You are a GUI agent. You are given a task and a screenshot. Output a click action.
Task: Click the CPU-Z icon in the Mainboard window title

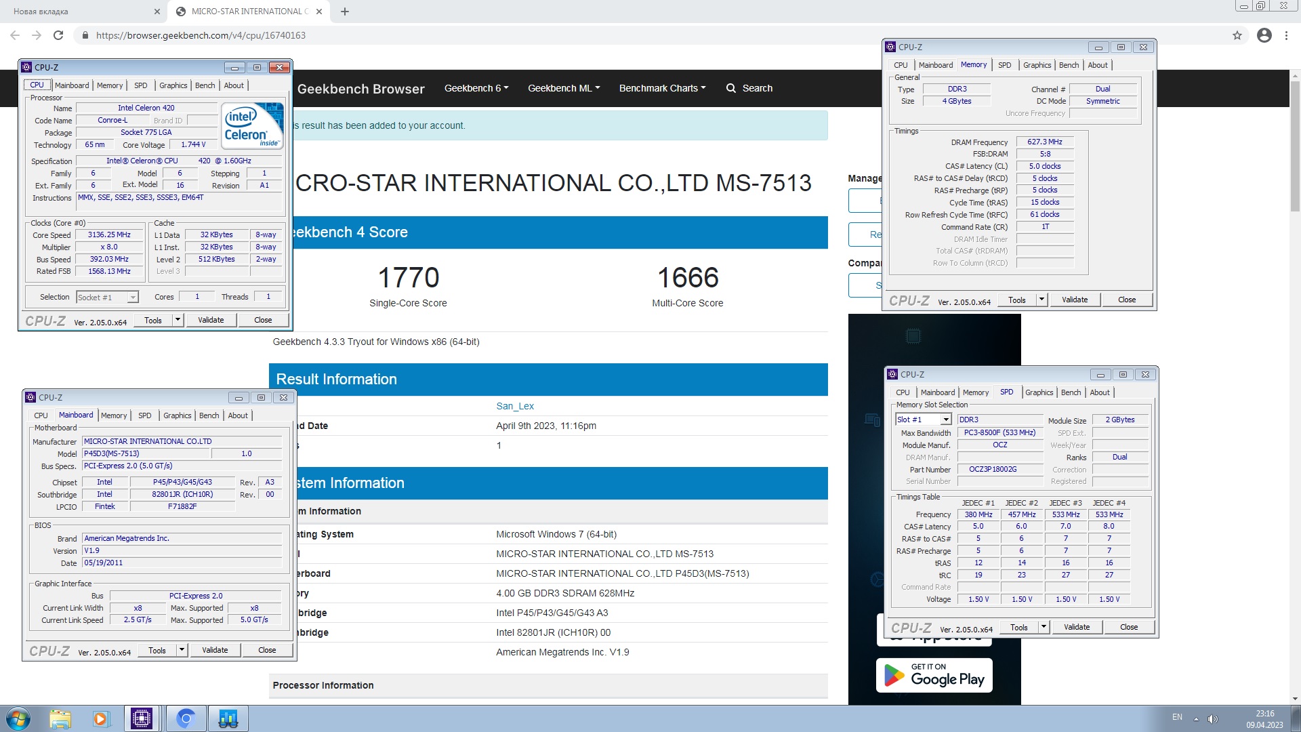(x=30, y=397)
